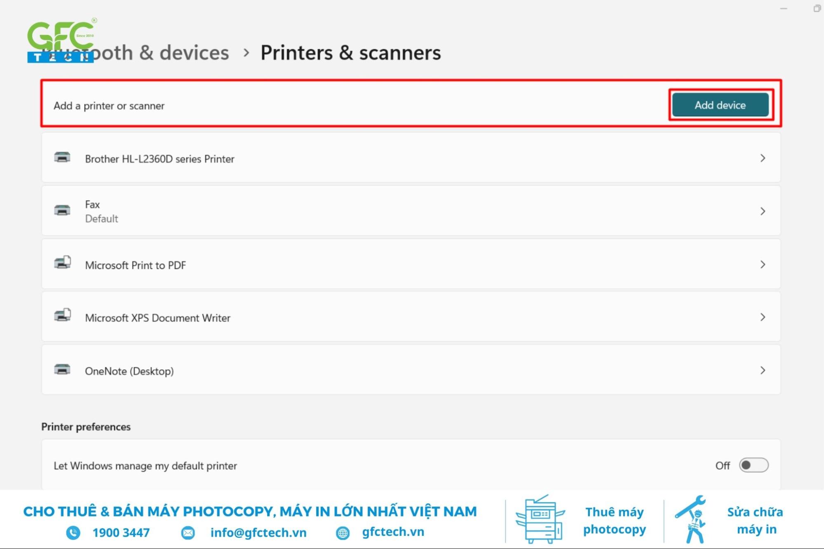Screen dimensions: 824x549
Task: Click the Microsoft Print to PDF icon
Action: pyautogui.click(x=63, y=262)
